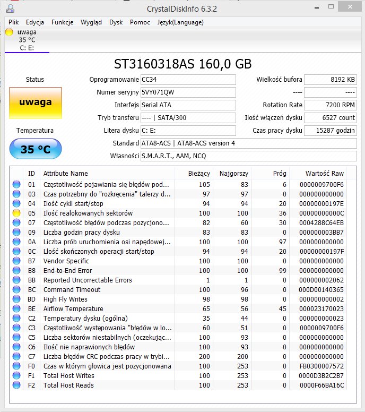
Task: Click the ST3160318AS 160,0 GB disk title
Action: (183, 64)
